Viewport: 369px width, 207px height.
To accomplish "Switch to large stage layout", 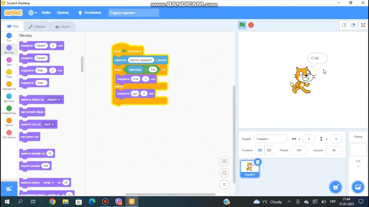I will tap(353, 25).
